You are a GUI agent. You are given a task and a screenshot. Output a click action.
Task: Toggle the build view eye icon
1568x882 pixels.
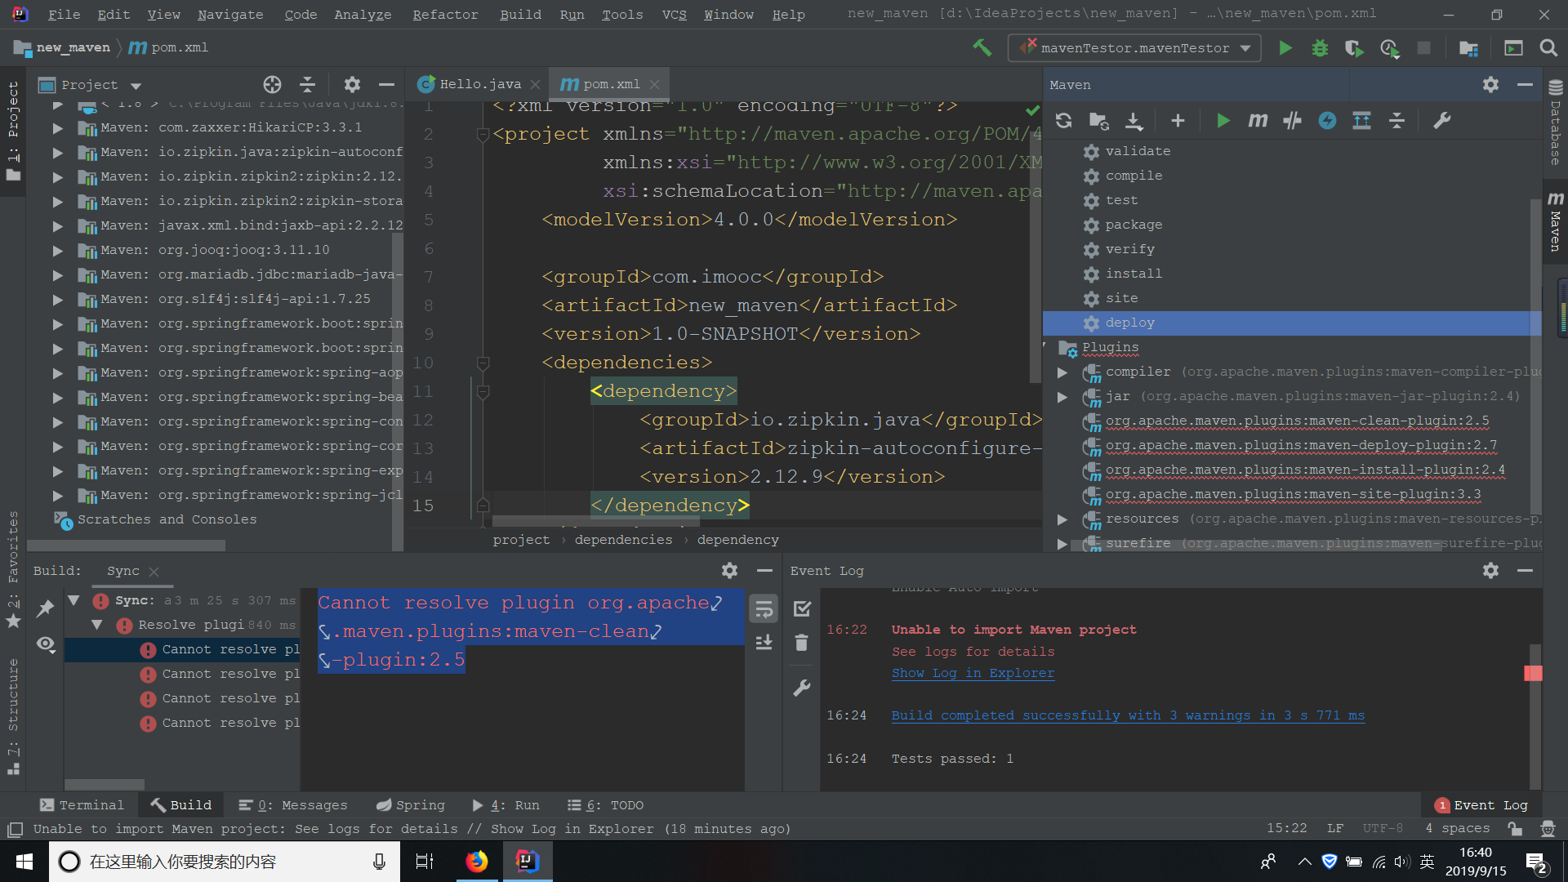click(46, 645)
